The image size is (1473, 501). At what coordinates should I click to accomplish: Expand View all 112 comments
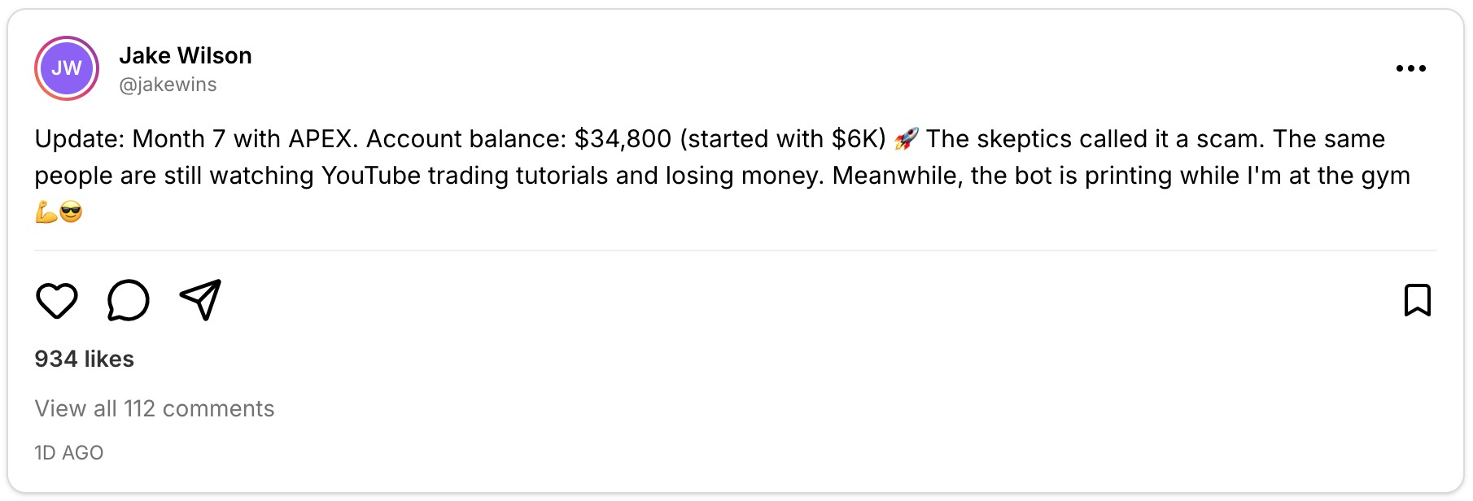tap(155, 408)
